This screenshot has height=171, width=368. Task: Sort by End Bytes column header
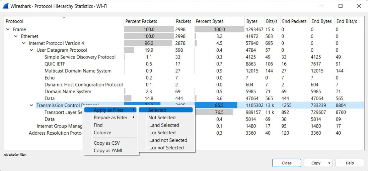pos(322,21)
